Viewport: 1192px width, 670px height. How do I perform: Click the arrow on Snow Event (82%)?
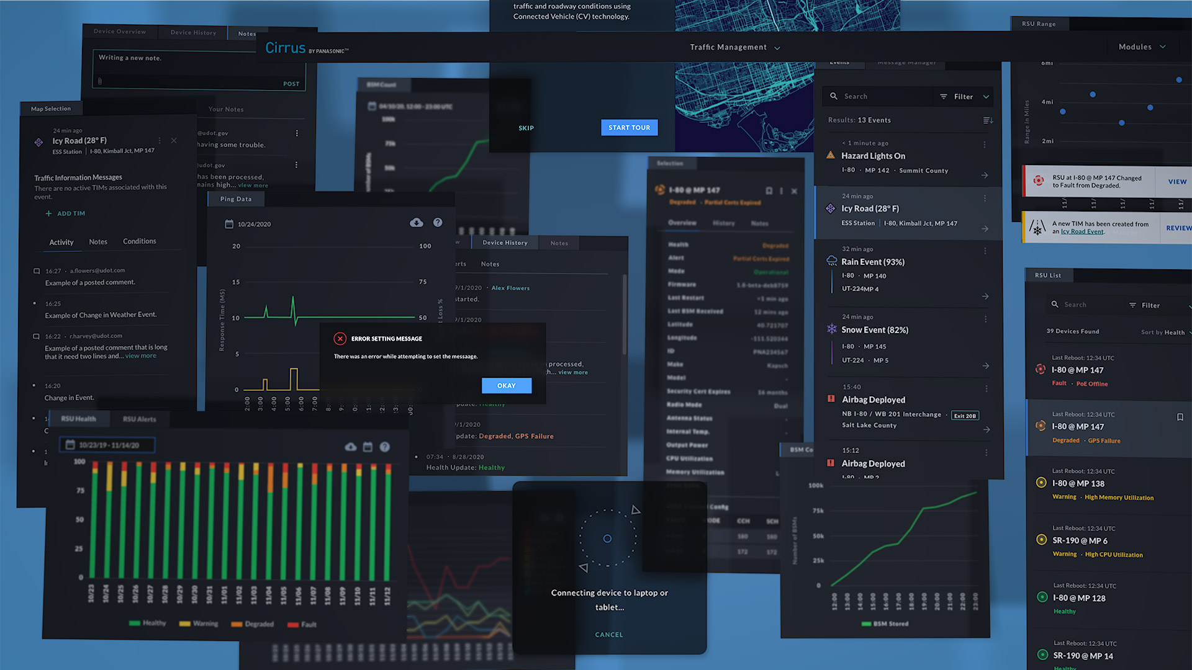(x=986, y=366)
